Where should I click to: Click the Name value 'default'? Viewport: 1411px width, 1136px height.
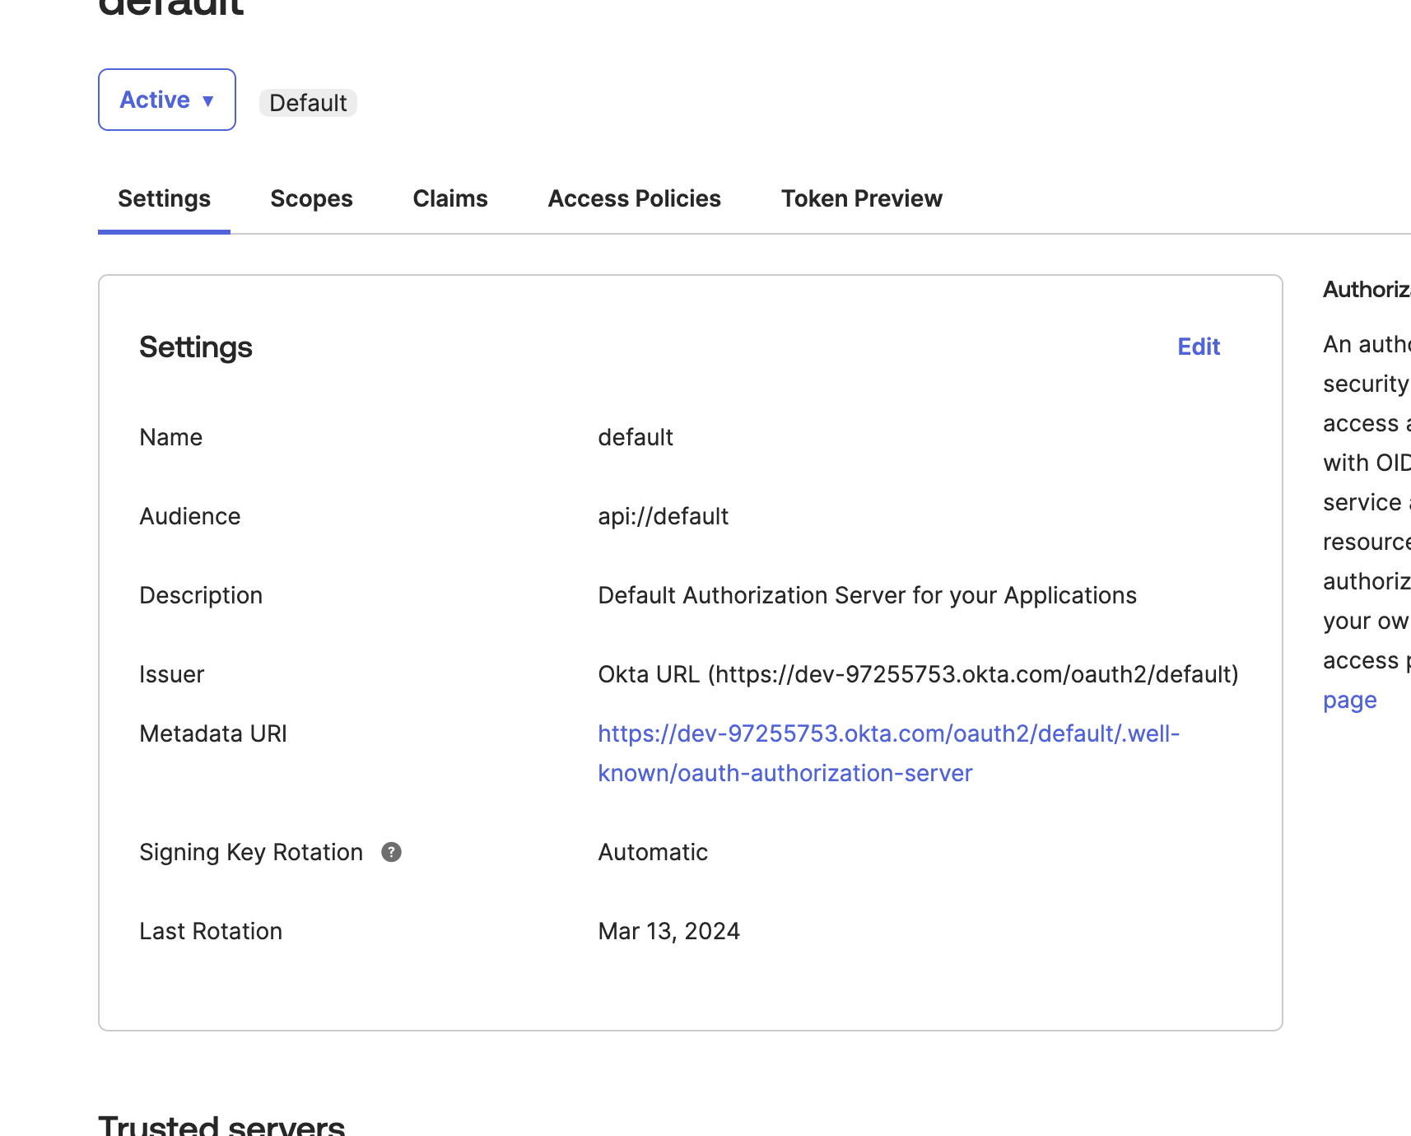[x=636, y=437]
